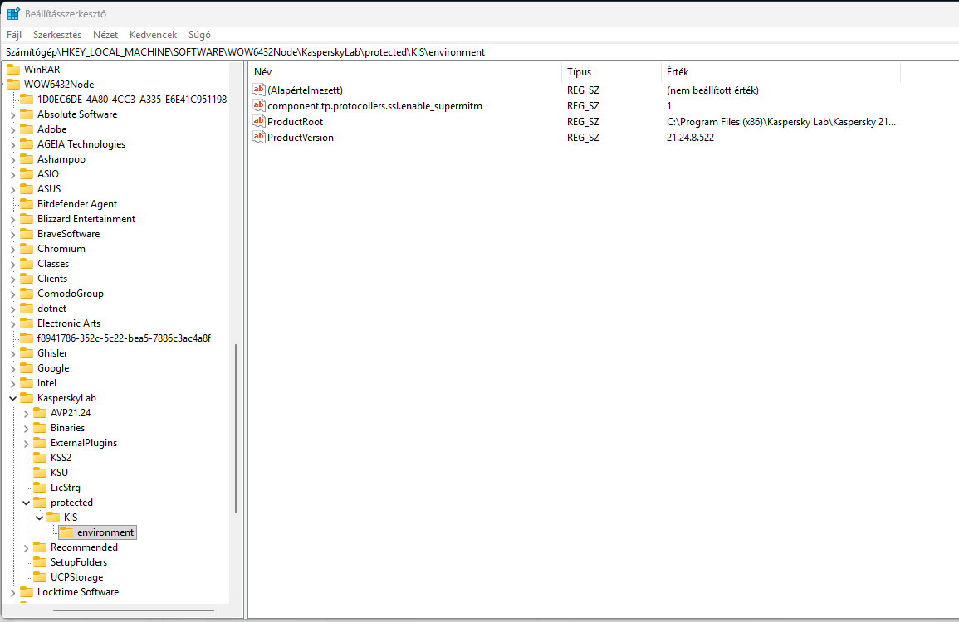Click the Absolute Software folder icon

coord(27,114)
